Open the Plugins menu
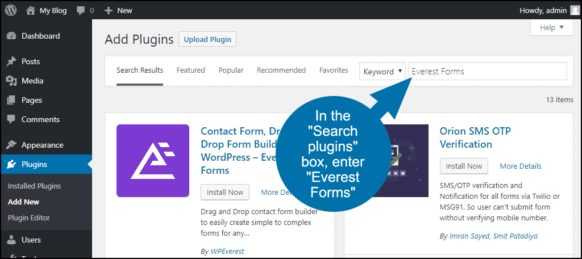 tap(46, 164)
